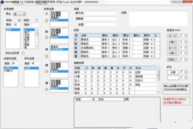Click the 斗魂 button under 护石

(173, 72)
